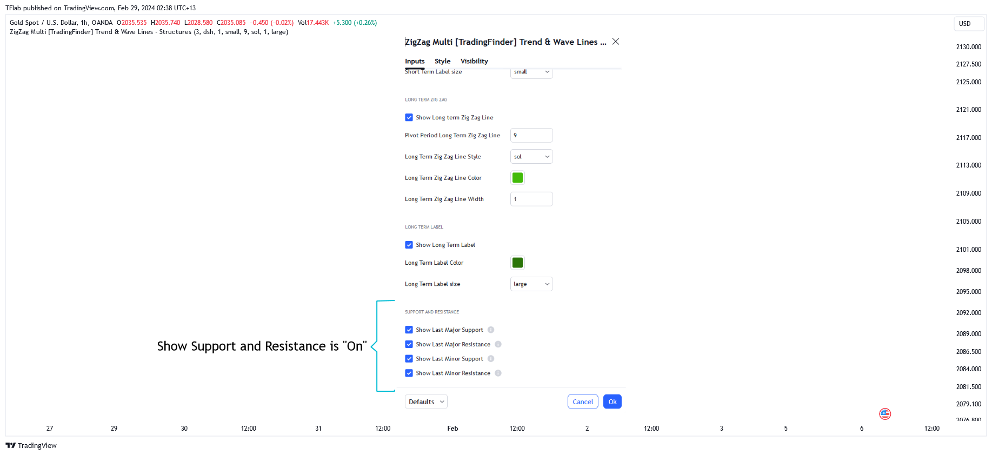The image size is (992, 455).
Task: Uncheck Show Last Major Support
Action: click(x=409, y=330)
